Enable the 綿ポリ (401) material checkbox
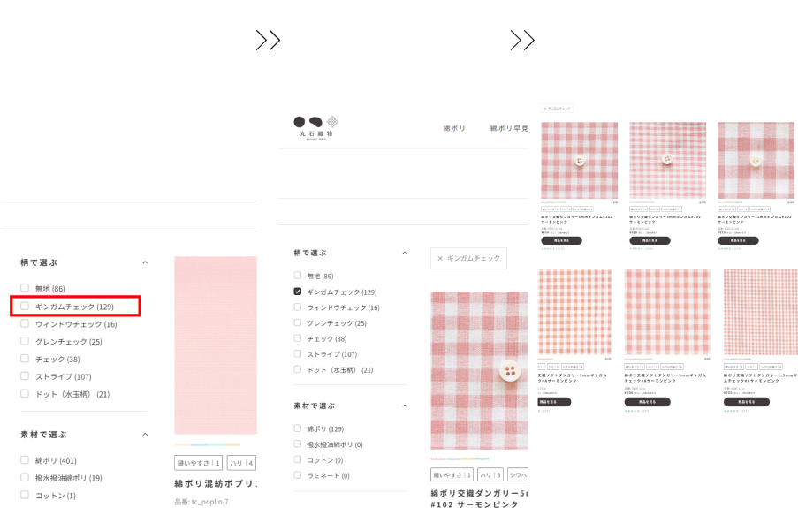798x508 pixels. 26,460
